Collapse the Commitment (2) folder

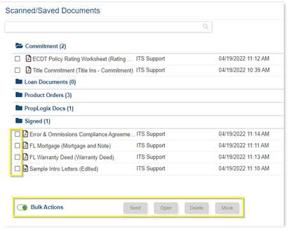tap(45, 46)
